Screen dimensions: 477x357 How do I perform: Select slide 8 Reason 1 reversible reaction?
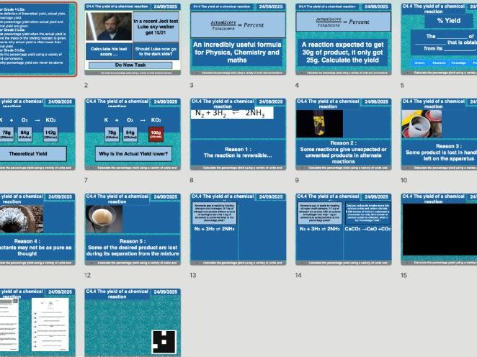click(238, 134)
